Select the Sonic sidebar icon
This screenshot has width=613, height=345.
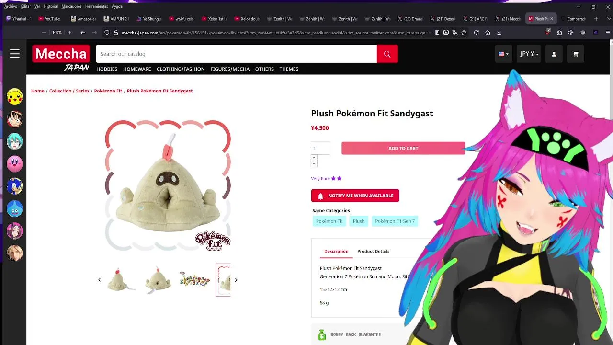click(15, 186)
